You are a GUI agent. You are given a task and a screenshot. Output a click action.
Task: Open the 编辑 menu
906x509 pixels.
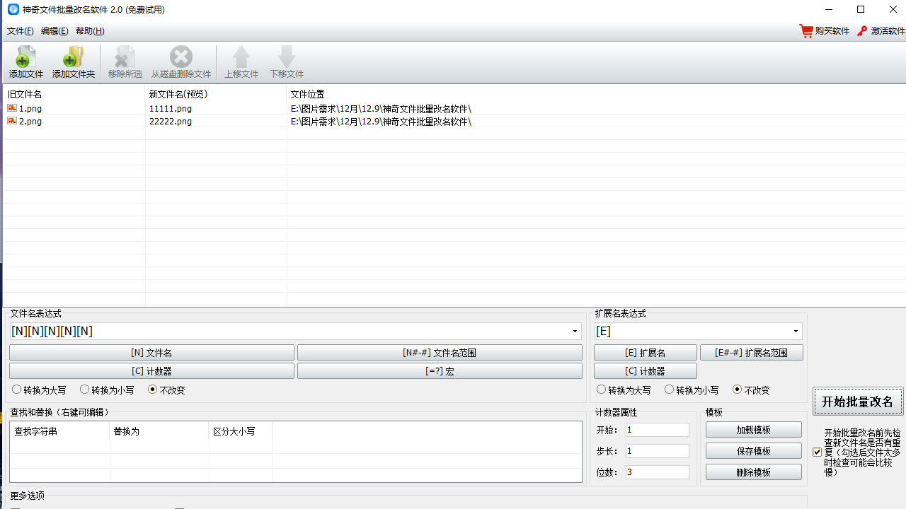click(x=55, y=31)
